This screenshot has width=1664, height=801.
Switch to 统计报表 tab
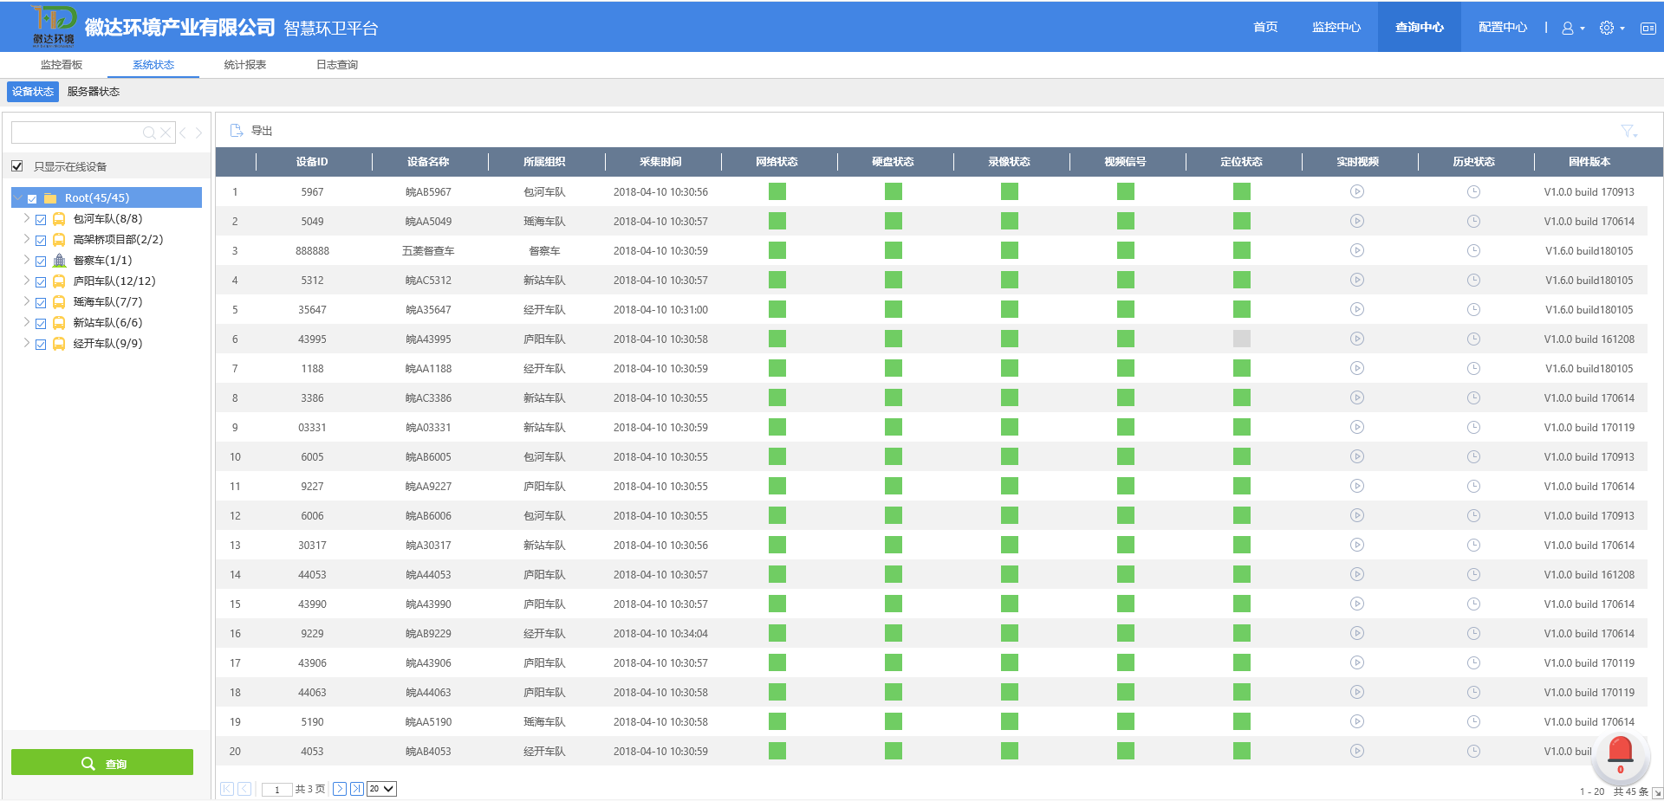(245, 65)
